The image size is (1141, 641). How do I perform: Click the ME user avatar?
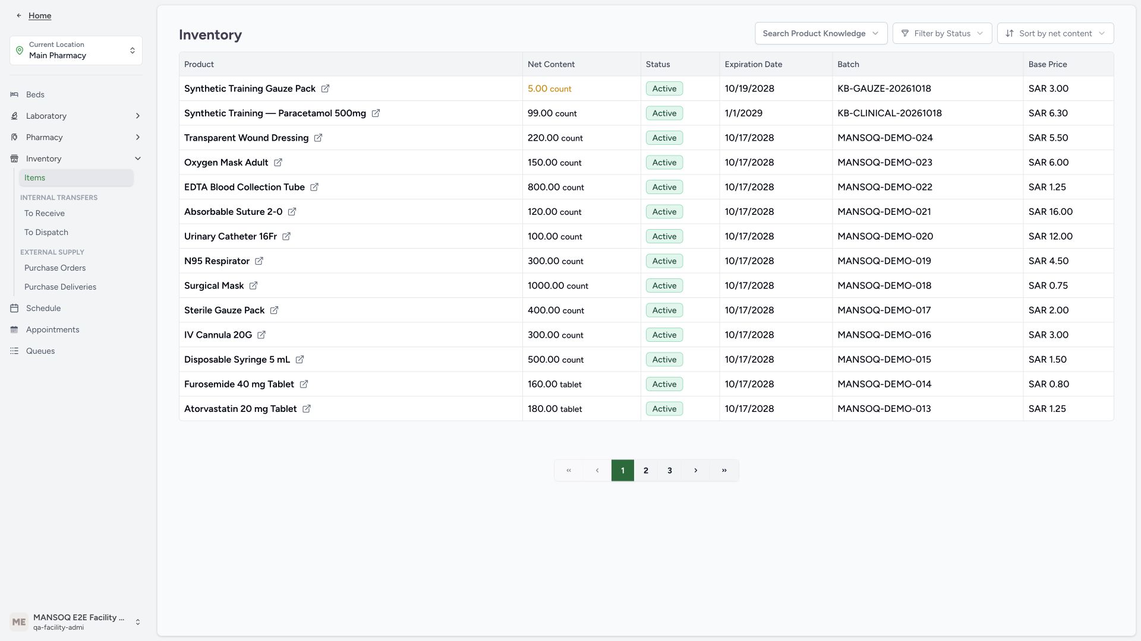tap(19, 622)
